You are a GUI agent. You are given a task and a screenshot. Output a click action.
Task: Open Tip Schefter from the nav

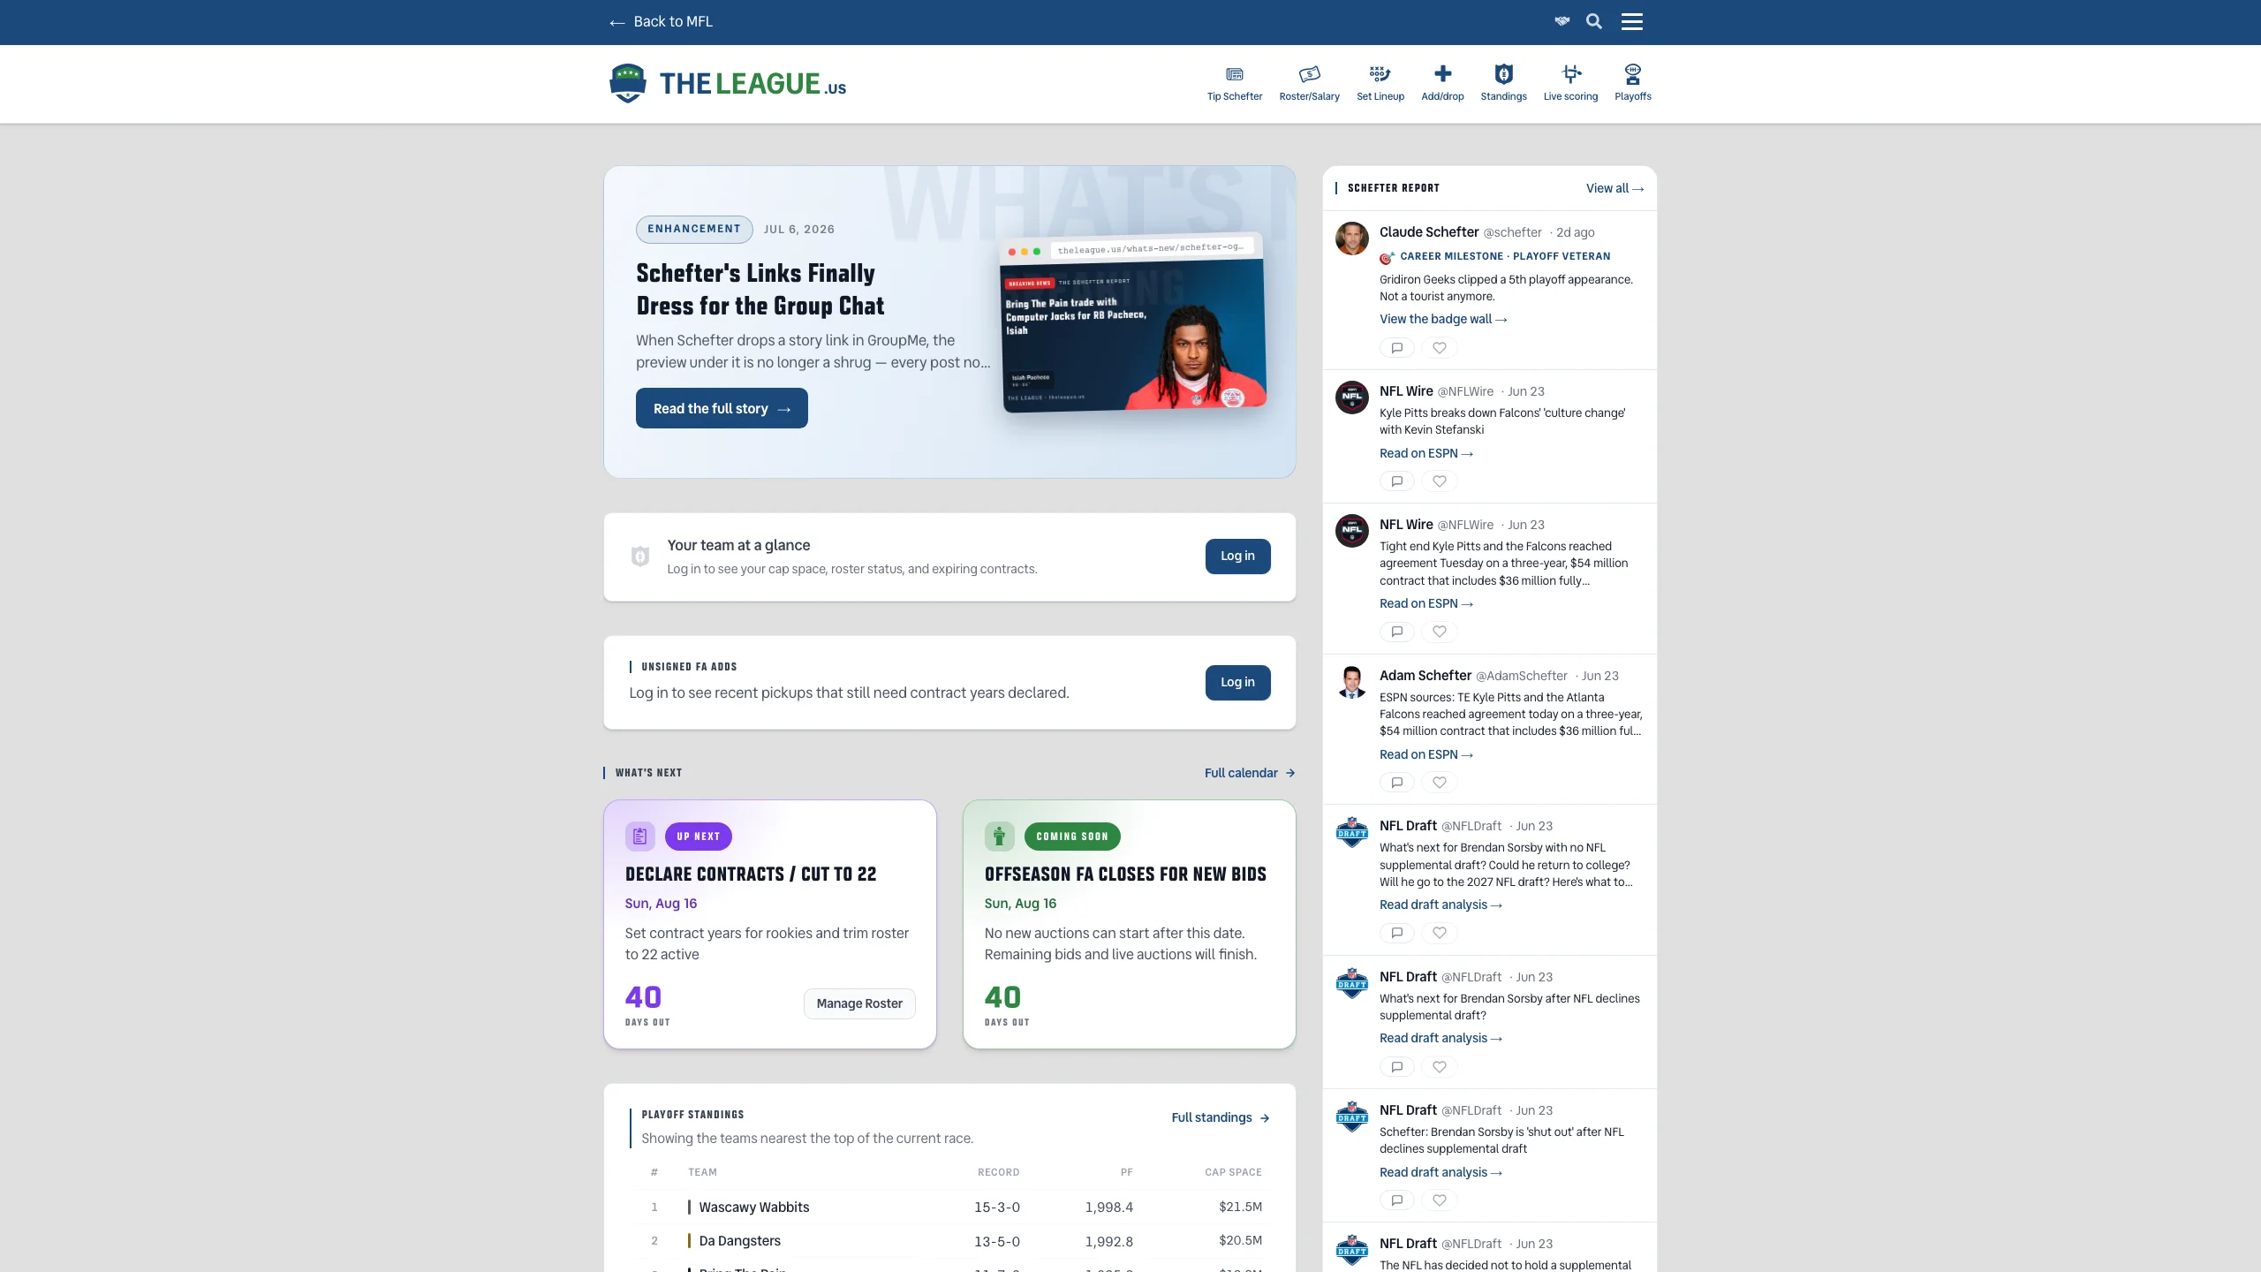(1235, 83)
